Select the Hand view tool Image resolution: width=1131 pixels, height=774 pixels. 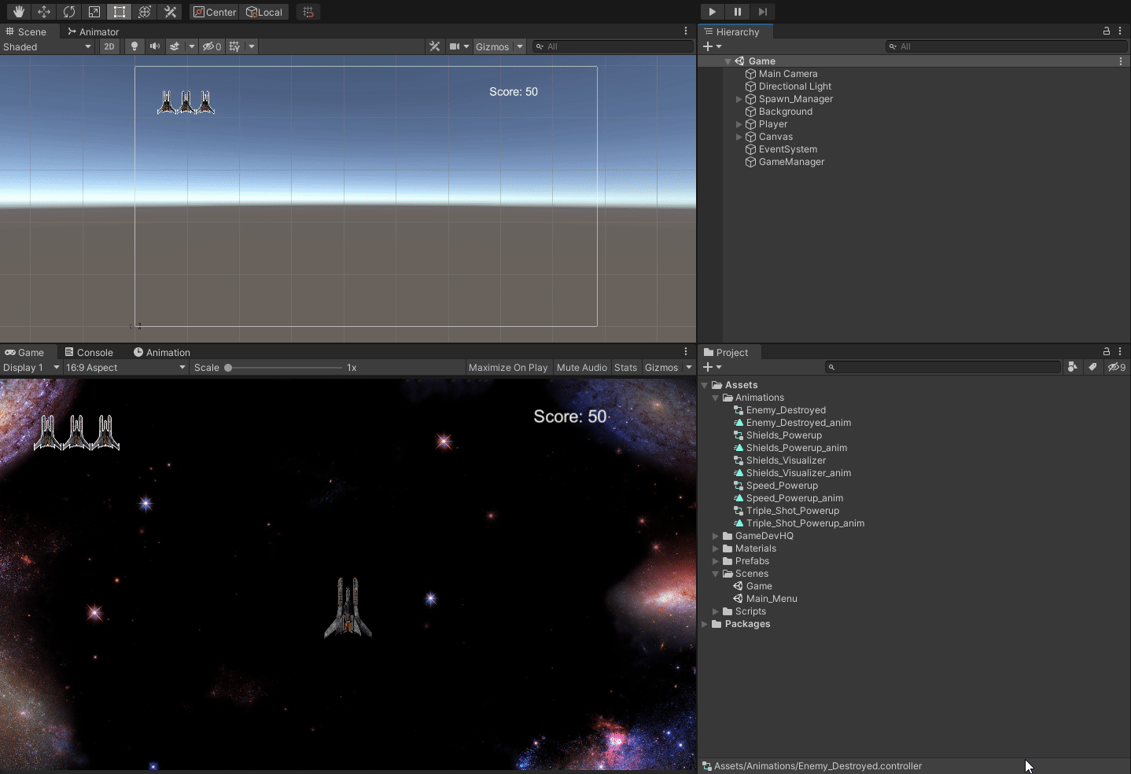point(17,12)
